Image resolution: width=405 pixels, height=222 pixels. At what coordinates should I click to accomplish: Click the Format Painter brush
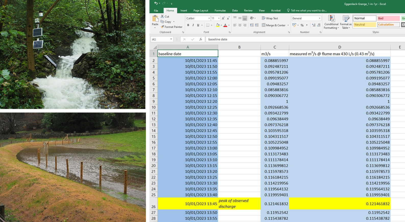(x=162, y=27)
